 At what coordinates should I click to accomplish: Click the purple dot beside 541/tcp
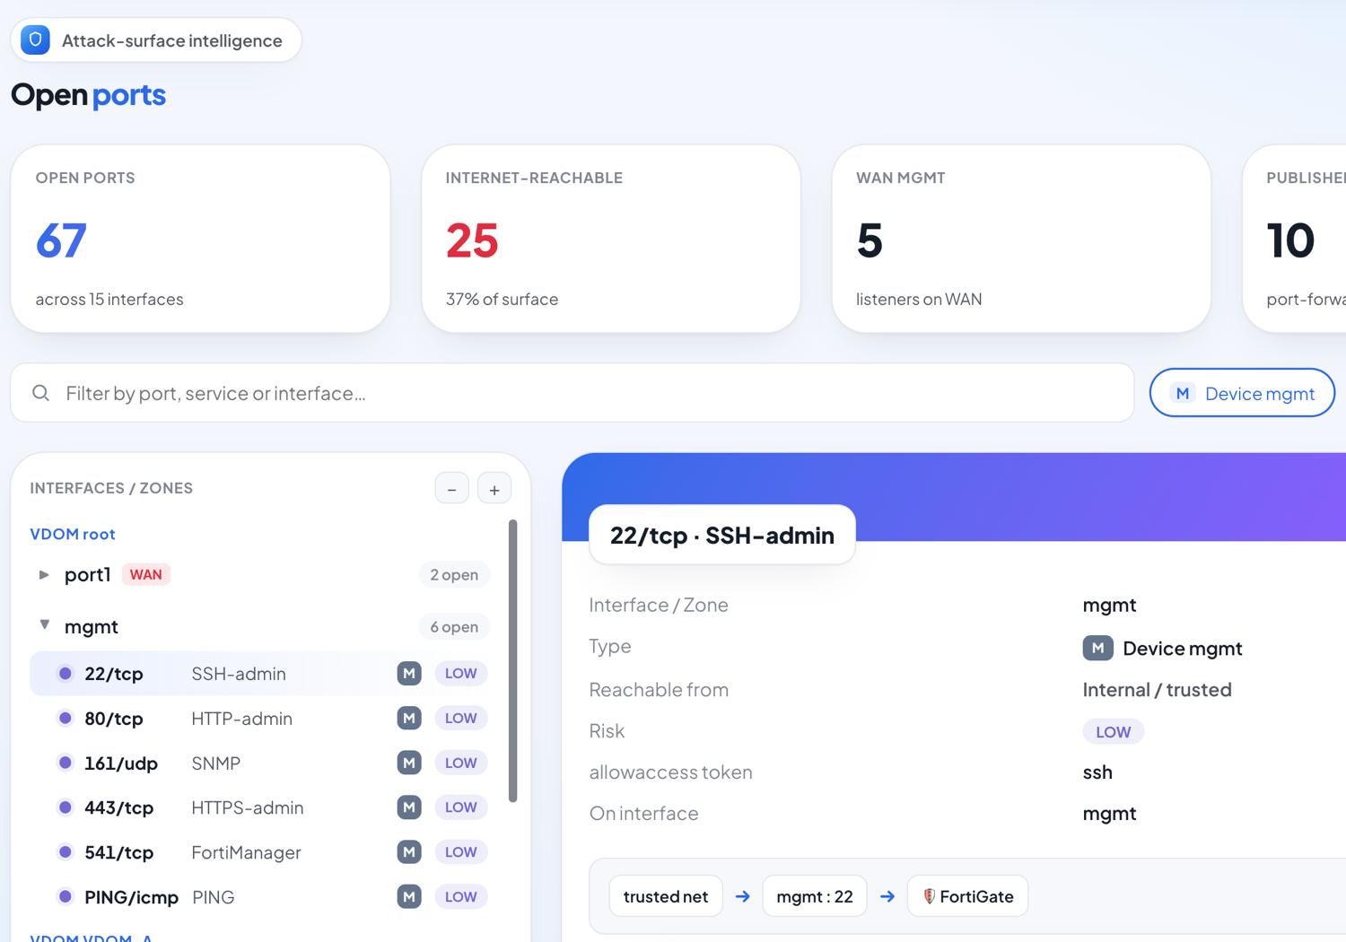(65, 852)
